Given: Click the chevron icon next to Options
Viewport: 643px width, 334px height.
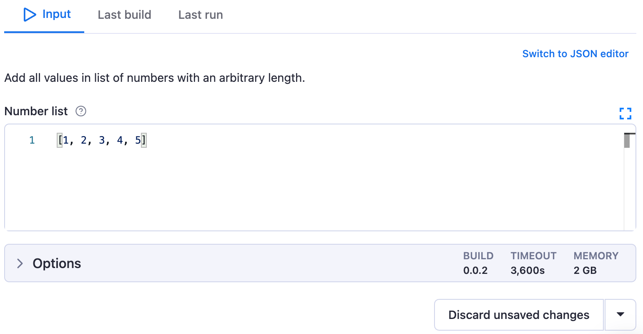Looking at the screenshot, I should (x=19, y=263).
